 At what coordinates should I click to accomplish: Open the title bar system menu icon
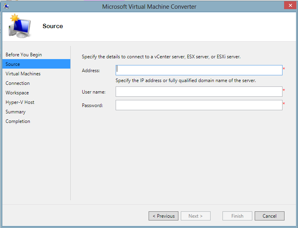(6, 6)
